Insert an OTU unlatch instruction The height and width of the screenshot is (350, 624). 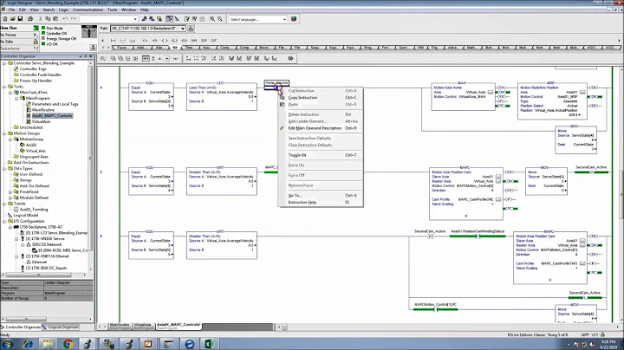pyautogui.click(x=184, y=40)
